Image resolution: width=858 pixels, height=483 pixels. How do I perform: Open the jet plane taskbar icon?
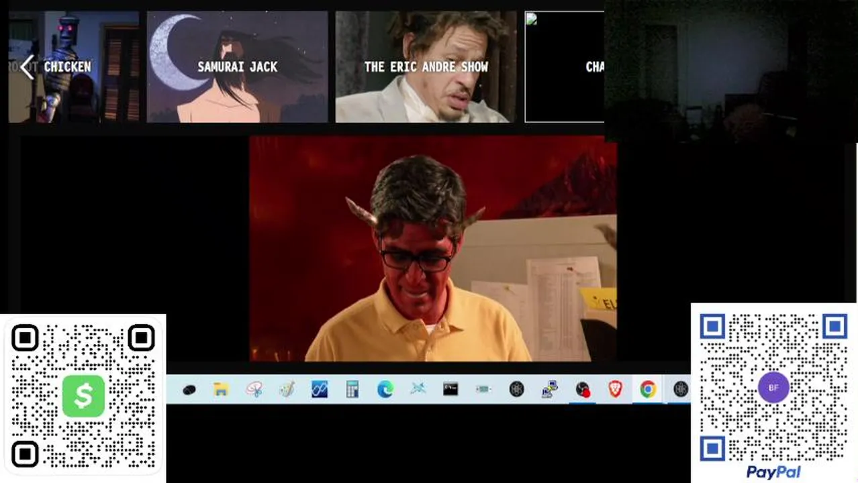click(x=418, y=389)
